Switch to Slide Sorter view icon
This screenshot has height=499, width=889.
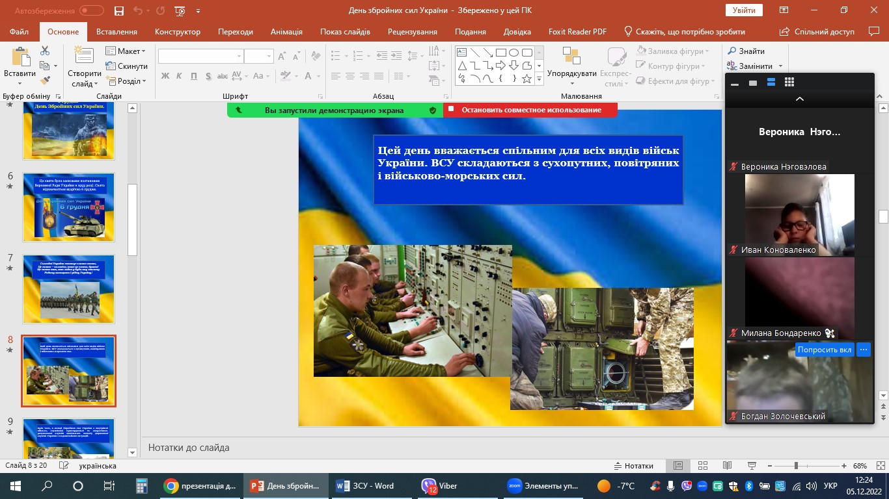click(x=702, y=466)
